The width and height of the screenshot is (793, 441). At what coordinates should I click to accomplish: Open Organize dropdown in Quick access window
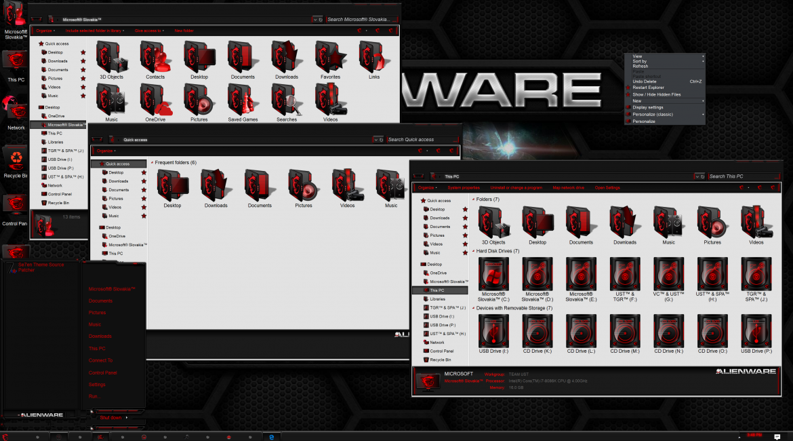pos(106,151)
